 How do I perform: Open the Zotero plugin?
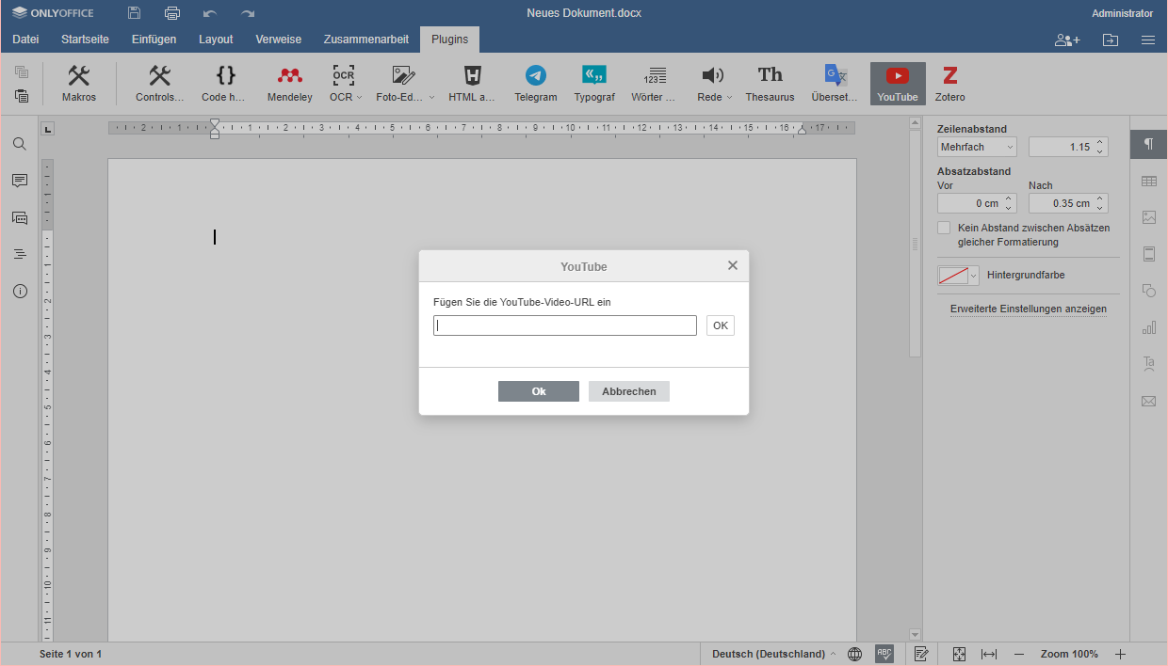[x=949, y=83]
